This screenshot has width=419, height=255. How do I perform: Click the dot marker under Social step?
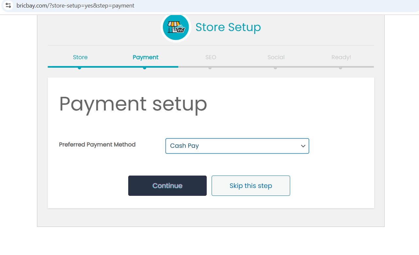[x=275, y=68]
